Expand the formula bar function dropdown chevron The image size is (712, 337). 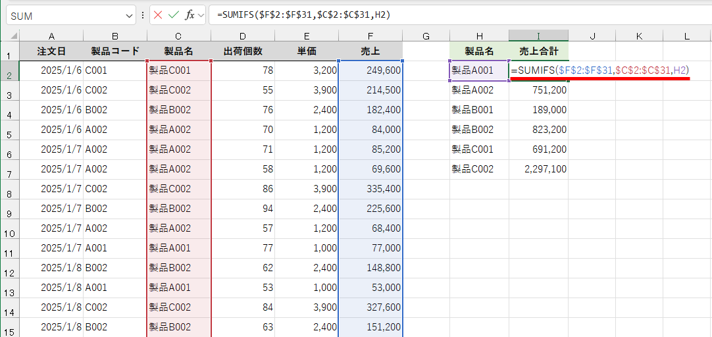click(x=201, y=15)
